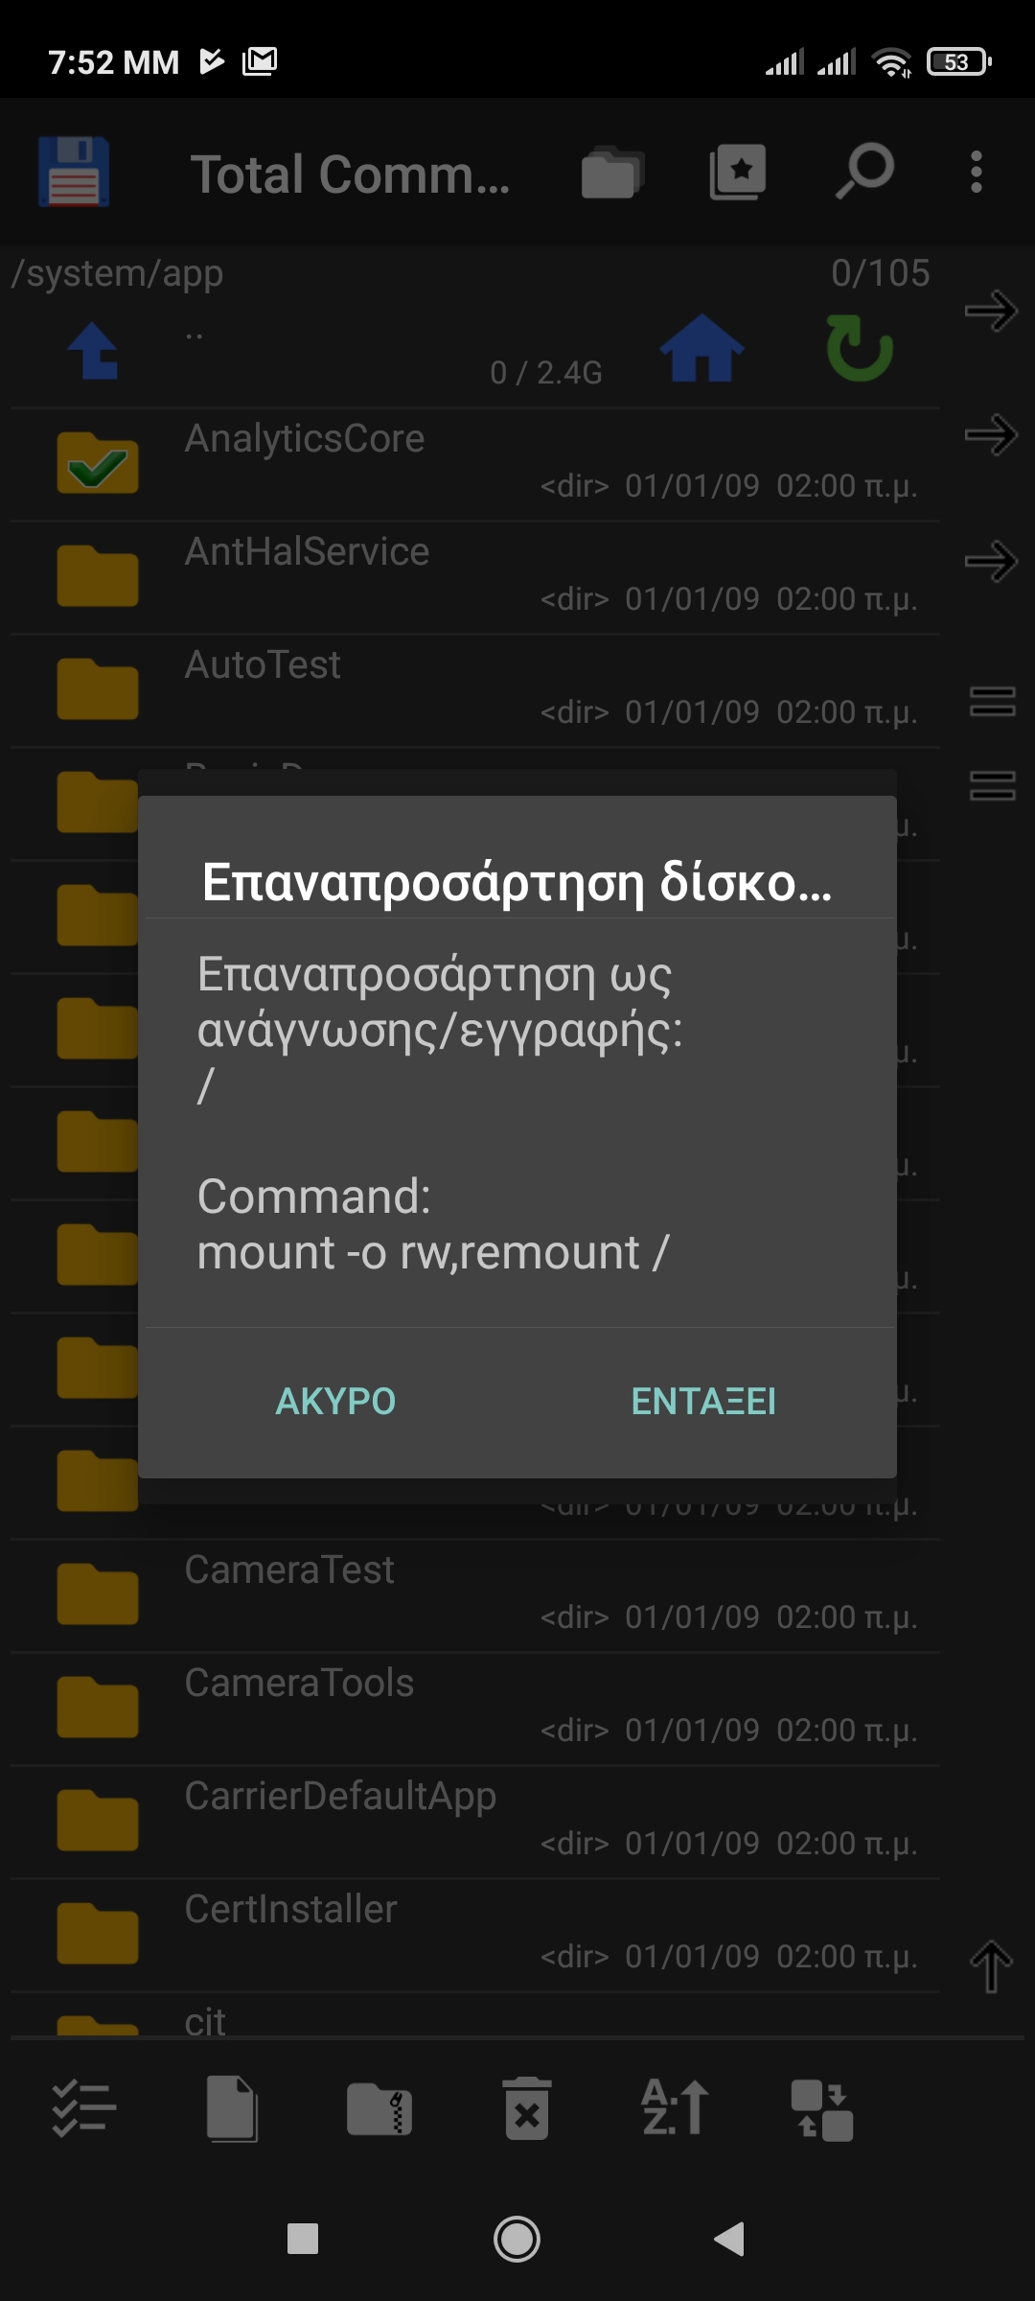Tap the folder history icon

pos(610,173)
